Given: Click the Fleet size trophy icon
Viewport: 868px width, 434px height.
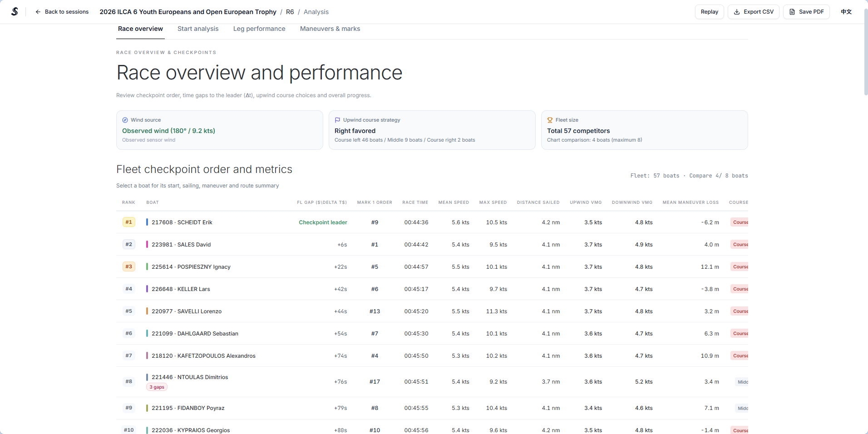Looking at the screenshot, I should [550, 120].
